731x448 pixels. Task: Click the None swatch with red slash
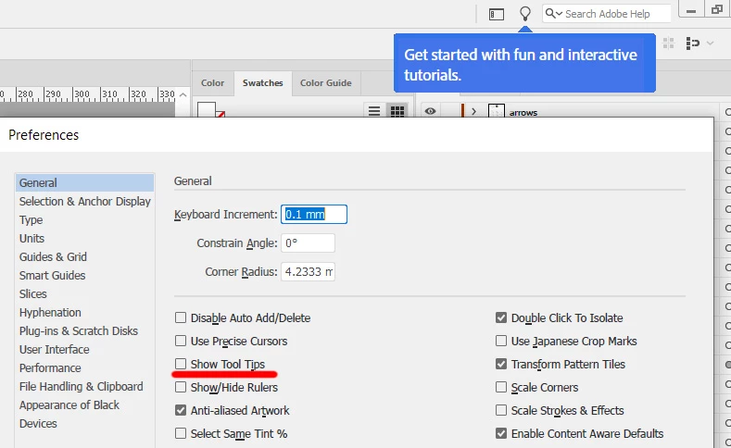210,110
